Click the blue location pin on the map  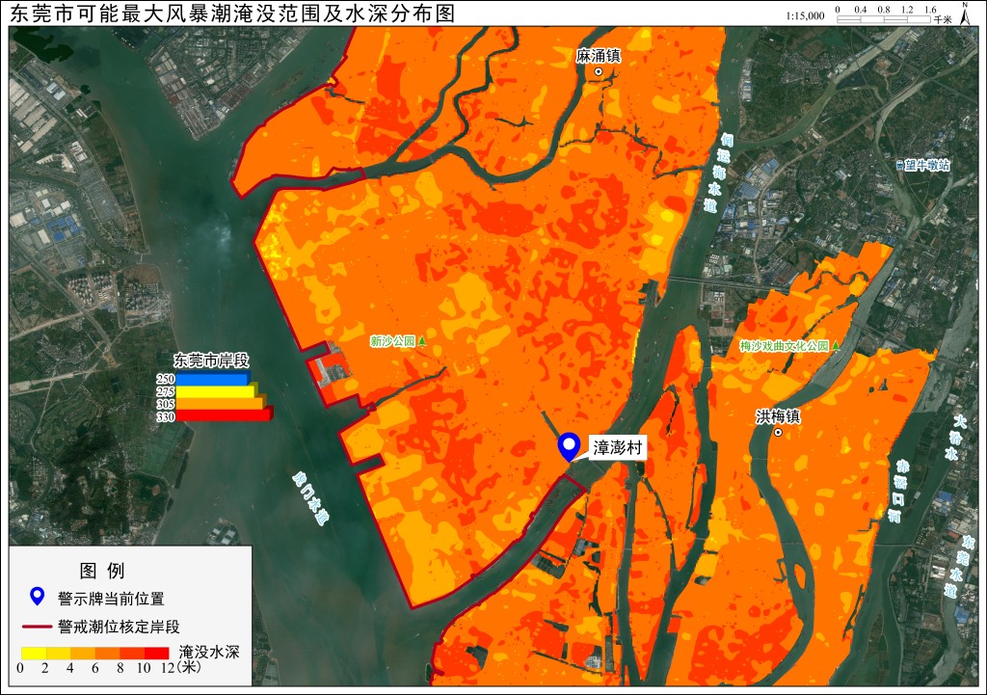[569, 446]
